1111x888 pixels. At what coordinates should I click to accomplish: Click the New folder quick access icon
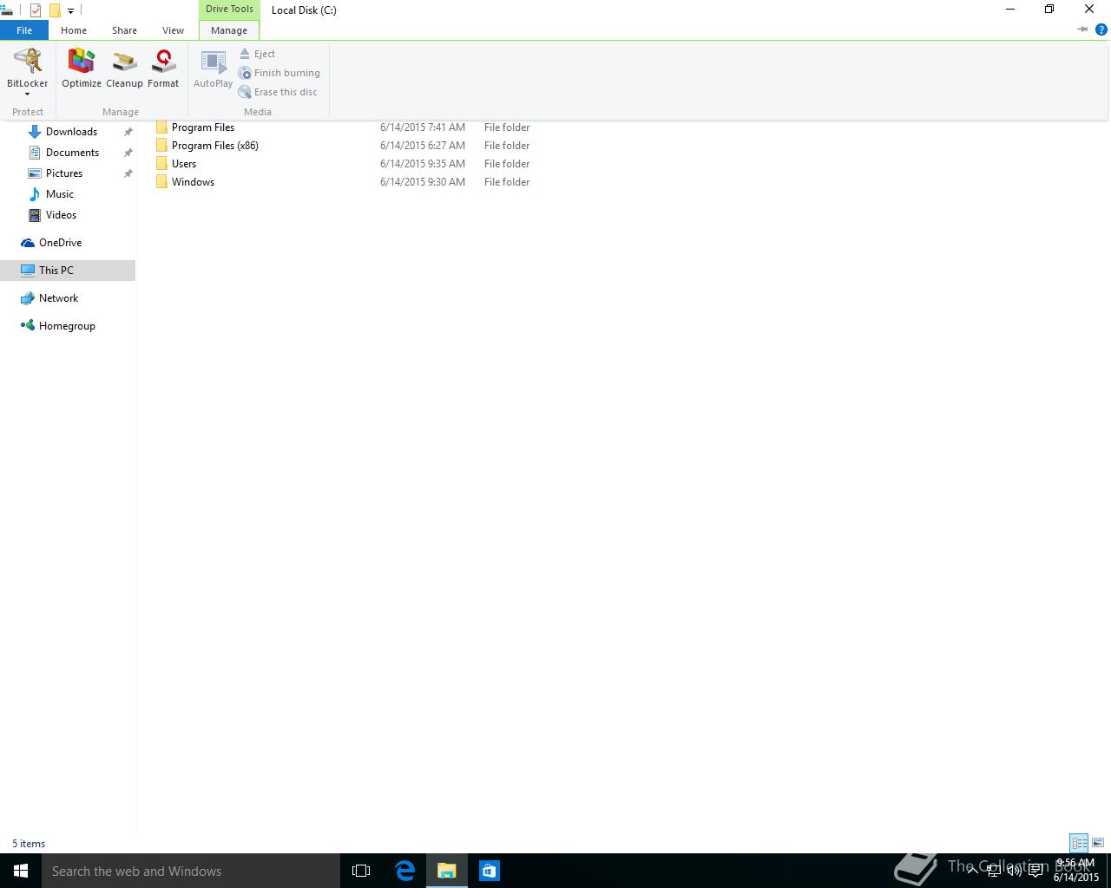(55, 10)
